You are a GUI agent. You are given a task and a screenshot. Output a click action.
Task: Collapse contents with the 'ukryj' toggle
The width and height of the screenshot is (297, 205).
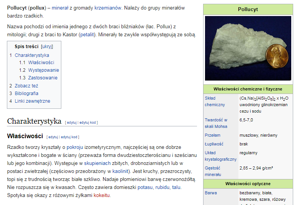[47, 47]
